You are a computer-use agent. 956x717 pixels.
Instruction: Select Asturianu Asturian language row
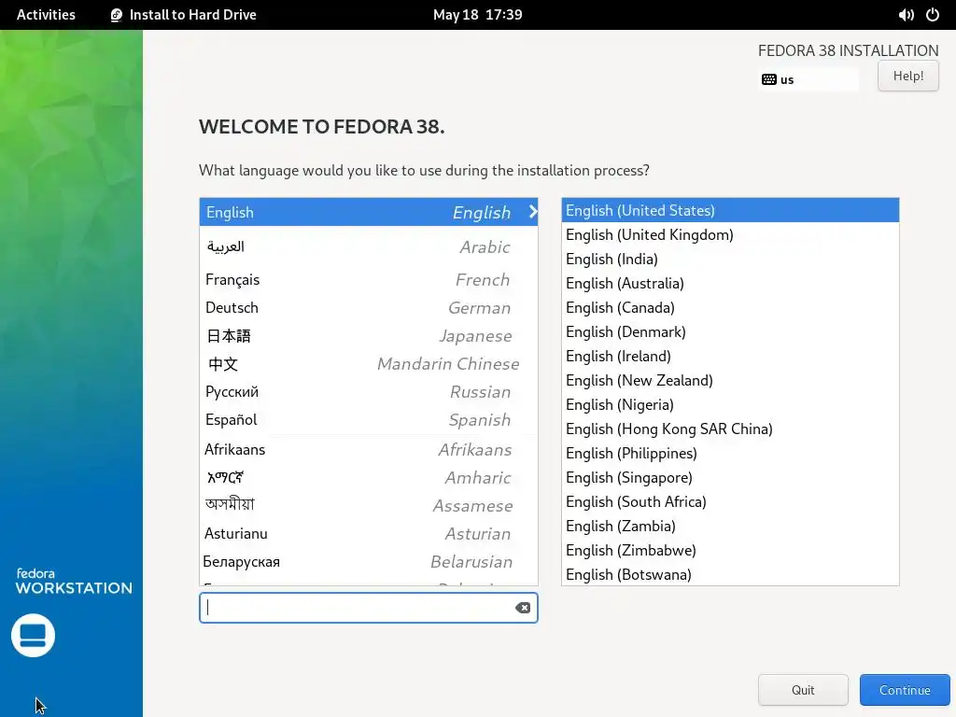[369, 534]
